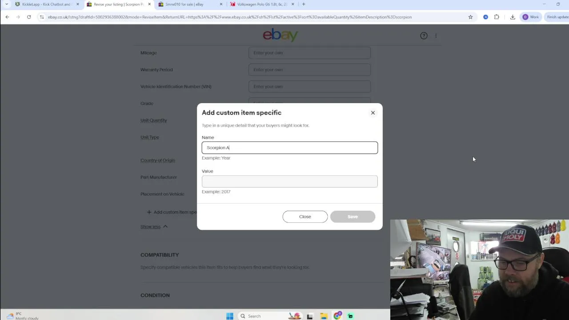The image size is (569, 320).
Task: Click the browser address bar URL
Action: 229,17
